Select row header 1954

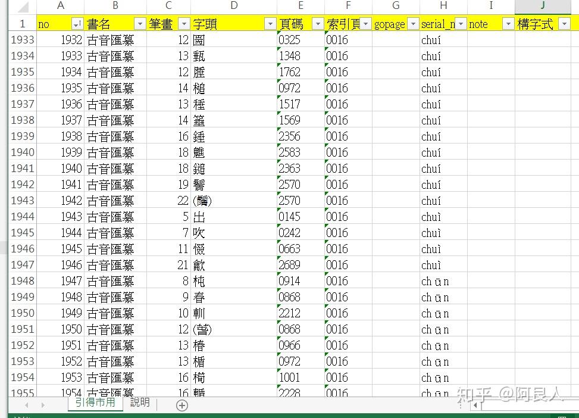(x=23, y=377)
